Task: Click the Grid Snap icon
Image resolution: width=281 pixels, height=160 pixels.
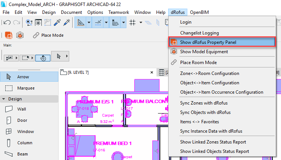Action: tap(132, 22)
